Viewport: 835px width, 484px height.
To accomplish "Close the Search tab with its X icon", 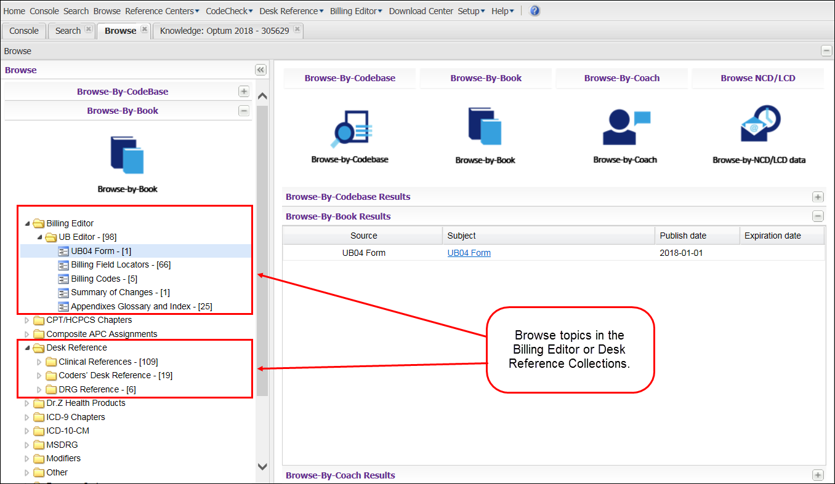I will pos(89,30).
